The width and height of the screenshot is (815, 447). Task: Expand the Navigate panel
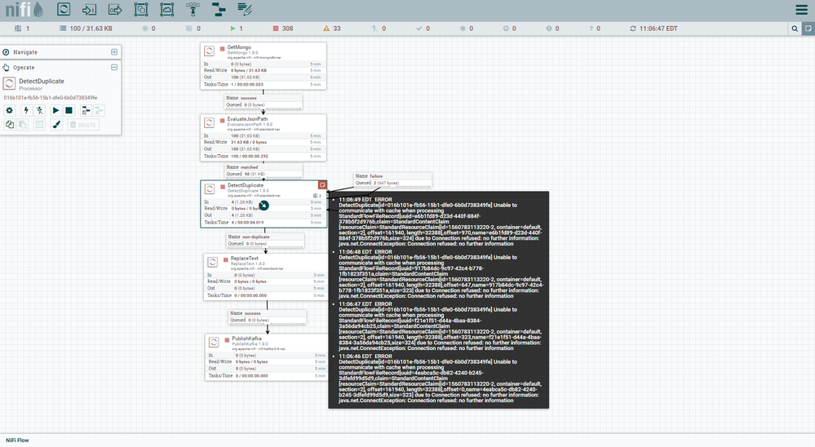tap(114, 51)
